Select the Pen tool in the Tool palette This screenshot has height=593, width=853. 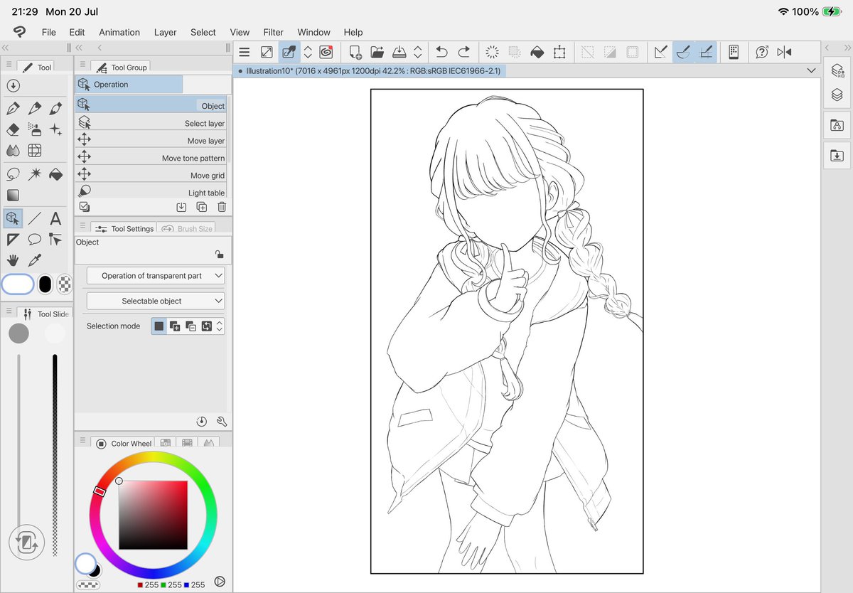point(13,109)
